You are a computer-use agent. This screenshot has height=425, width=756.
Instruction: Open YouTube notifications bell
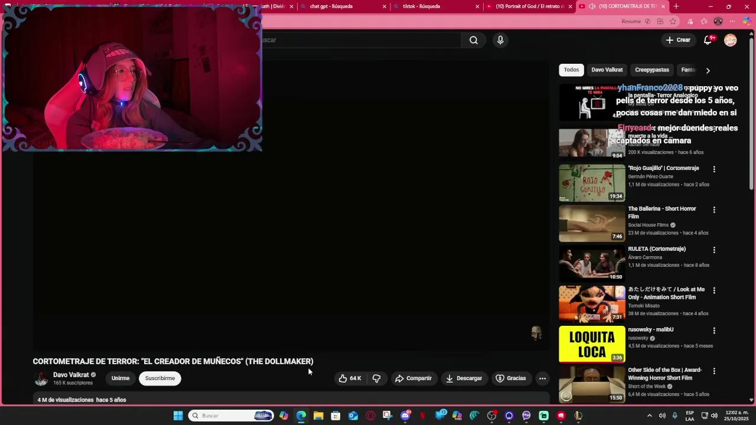click(x=708, y=40)
